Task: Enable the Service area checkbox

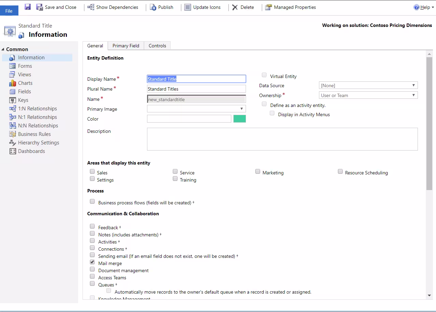Action: [x=175, y=171]
